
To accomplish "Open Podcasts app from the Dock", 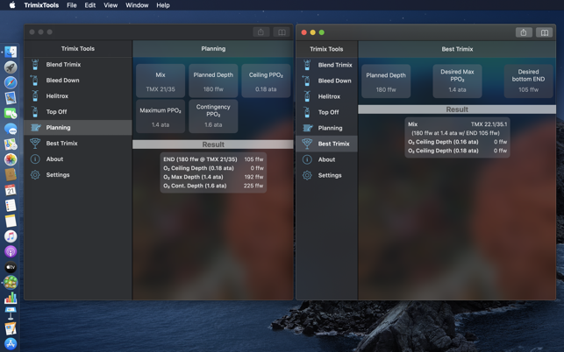I will [x=11, y=252].
